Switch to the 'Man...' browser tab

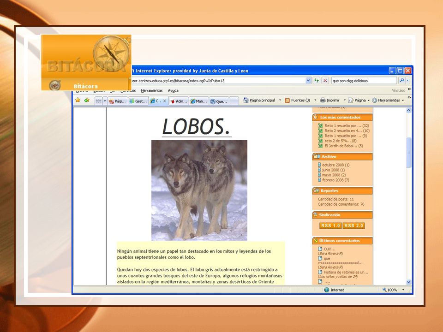199,101
